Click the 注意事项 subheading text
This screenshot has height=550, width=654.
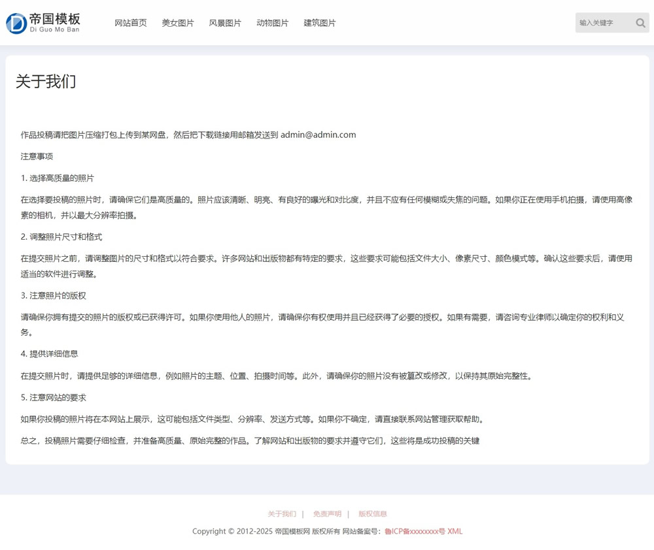(x=37, y=157)
